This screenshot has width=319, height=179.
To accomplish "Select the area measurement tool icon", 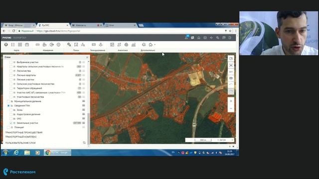I will click(x=44, y=45).
